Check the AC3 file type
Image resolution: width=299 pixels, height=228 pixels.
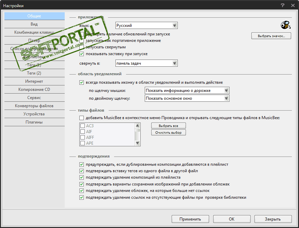pyautogui.click(x=82, y=126)
